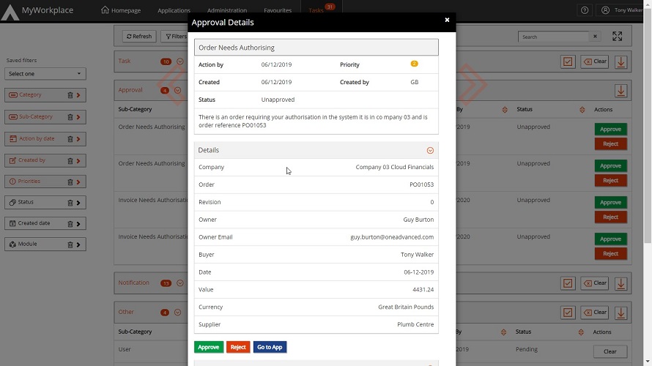Expand the Category filter arrow
Image resolution: width=652 pixels, height=366 pixels.
(78, 95)
